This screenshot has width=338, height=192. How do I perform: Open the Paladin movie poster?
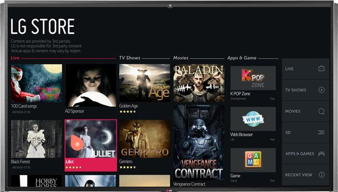199,83
